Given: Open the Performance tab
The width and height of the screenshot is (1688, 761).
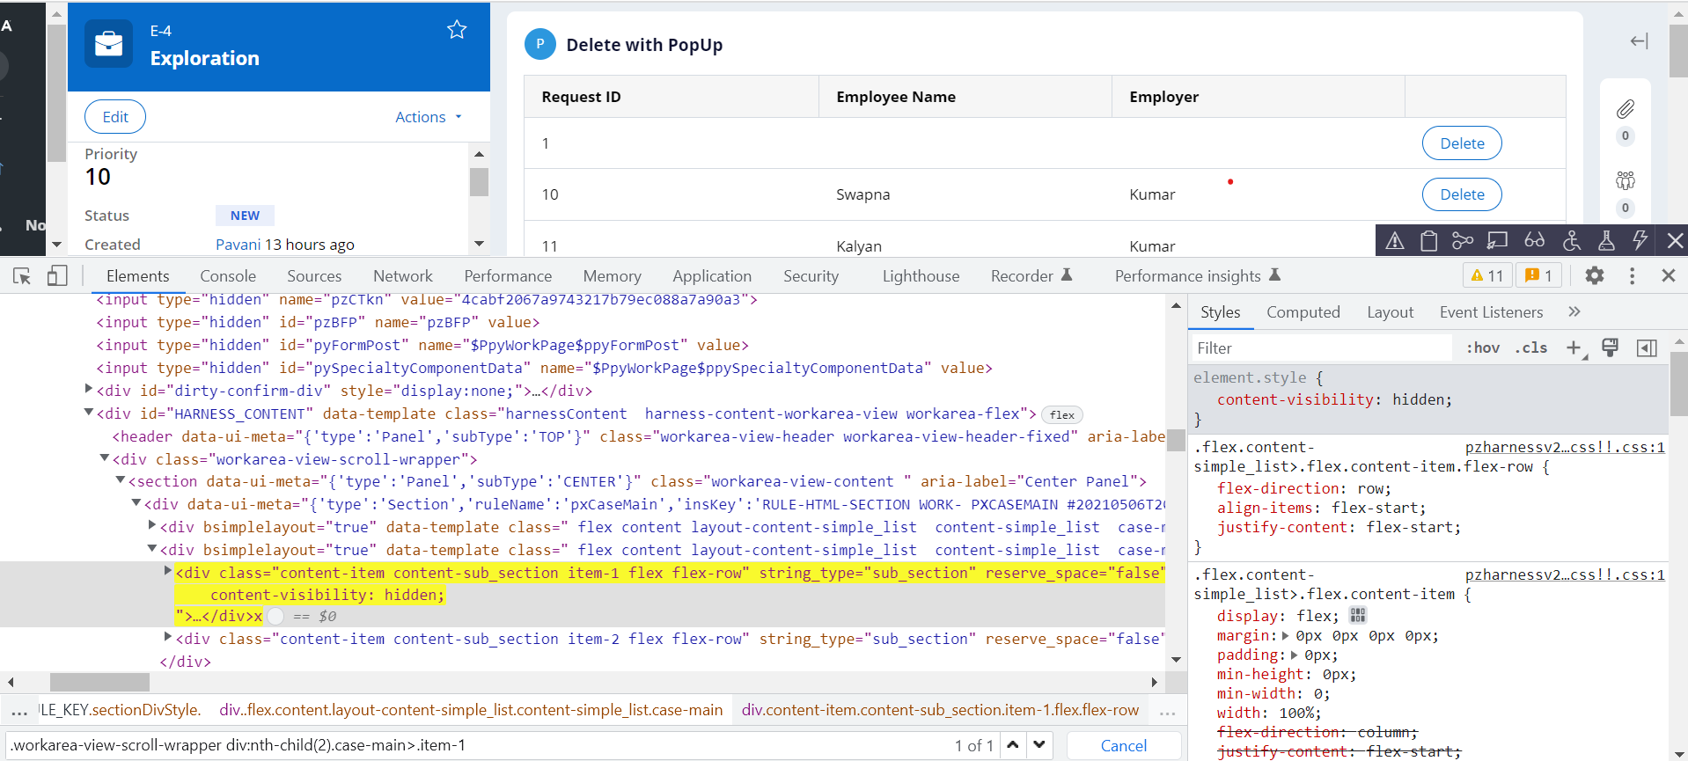Looking at the screenshot, I should (508, 276).
